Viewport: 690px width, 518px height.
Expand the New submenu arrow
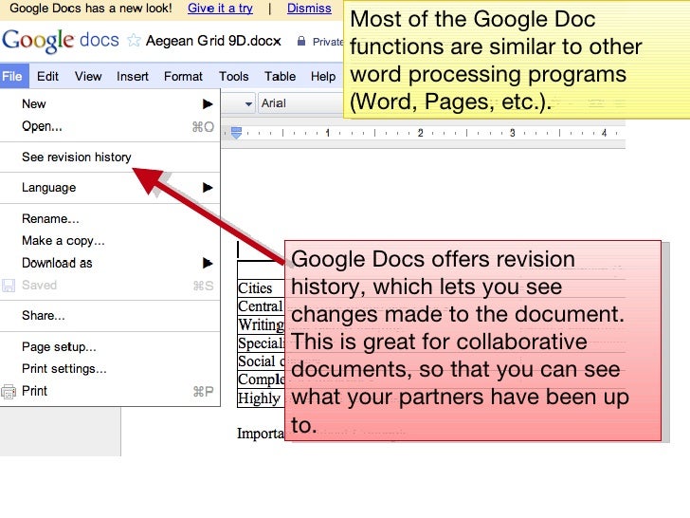(x=208, y=104)
